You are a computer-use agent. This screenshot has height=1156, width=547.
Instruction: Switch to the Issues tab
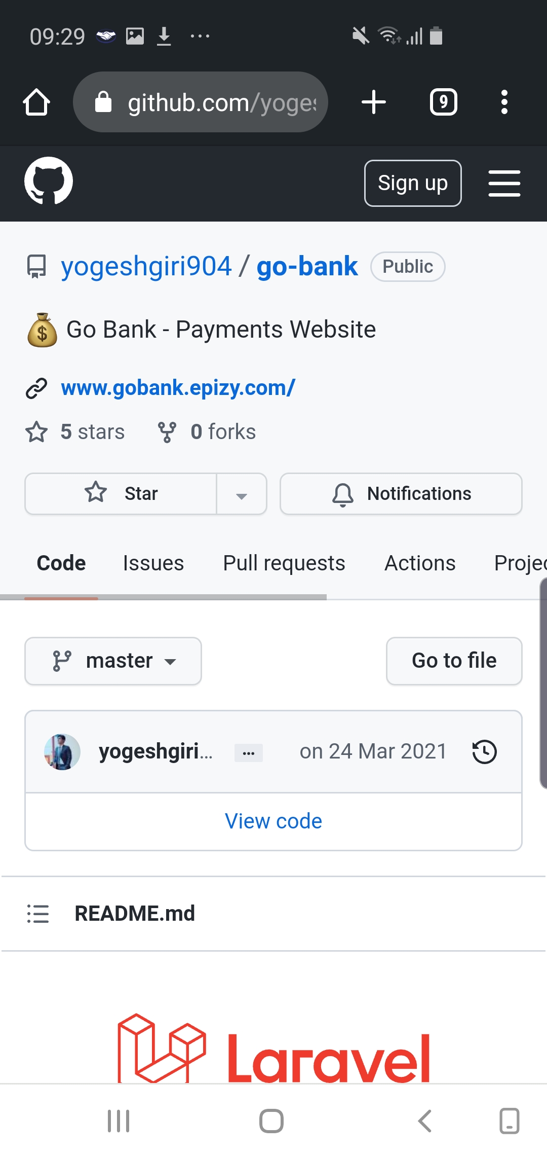(x=153, y=563)
